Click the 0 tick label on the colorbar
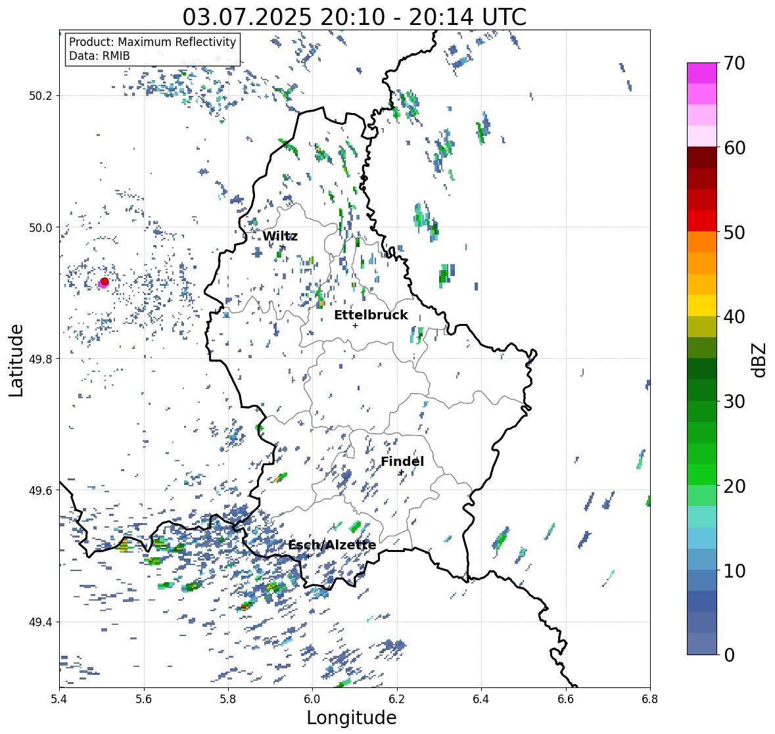Viewport: 775px width, 734px height. tap(730, 655)
